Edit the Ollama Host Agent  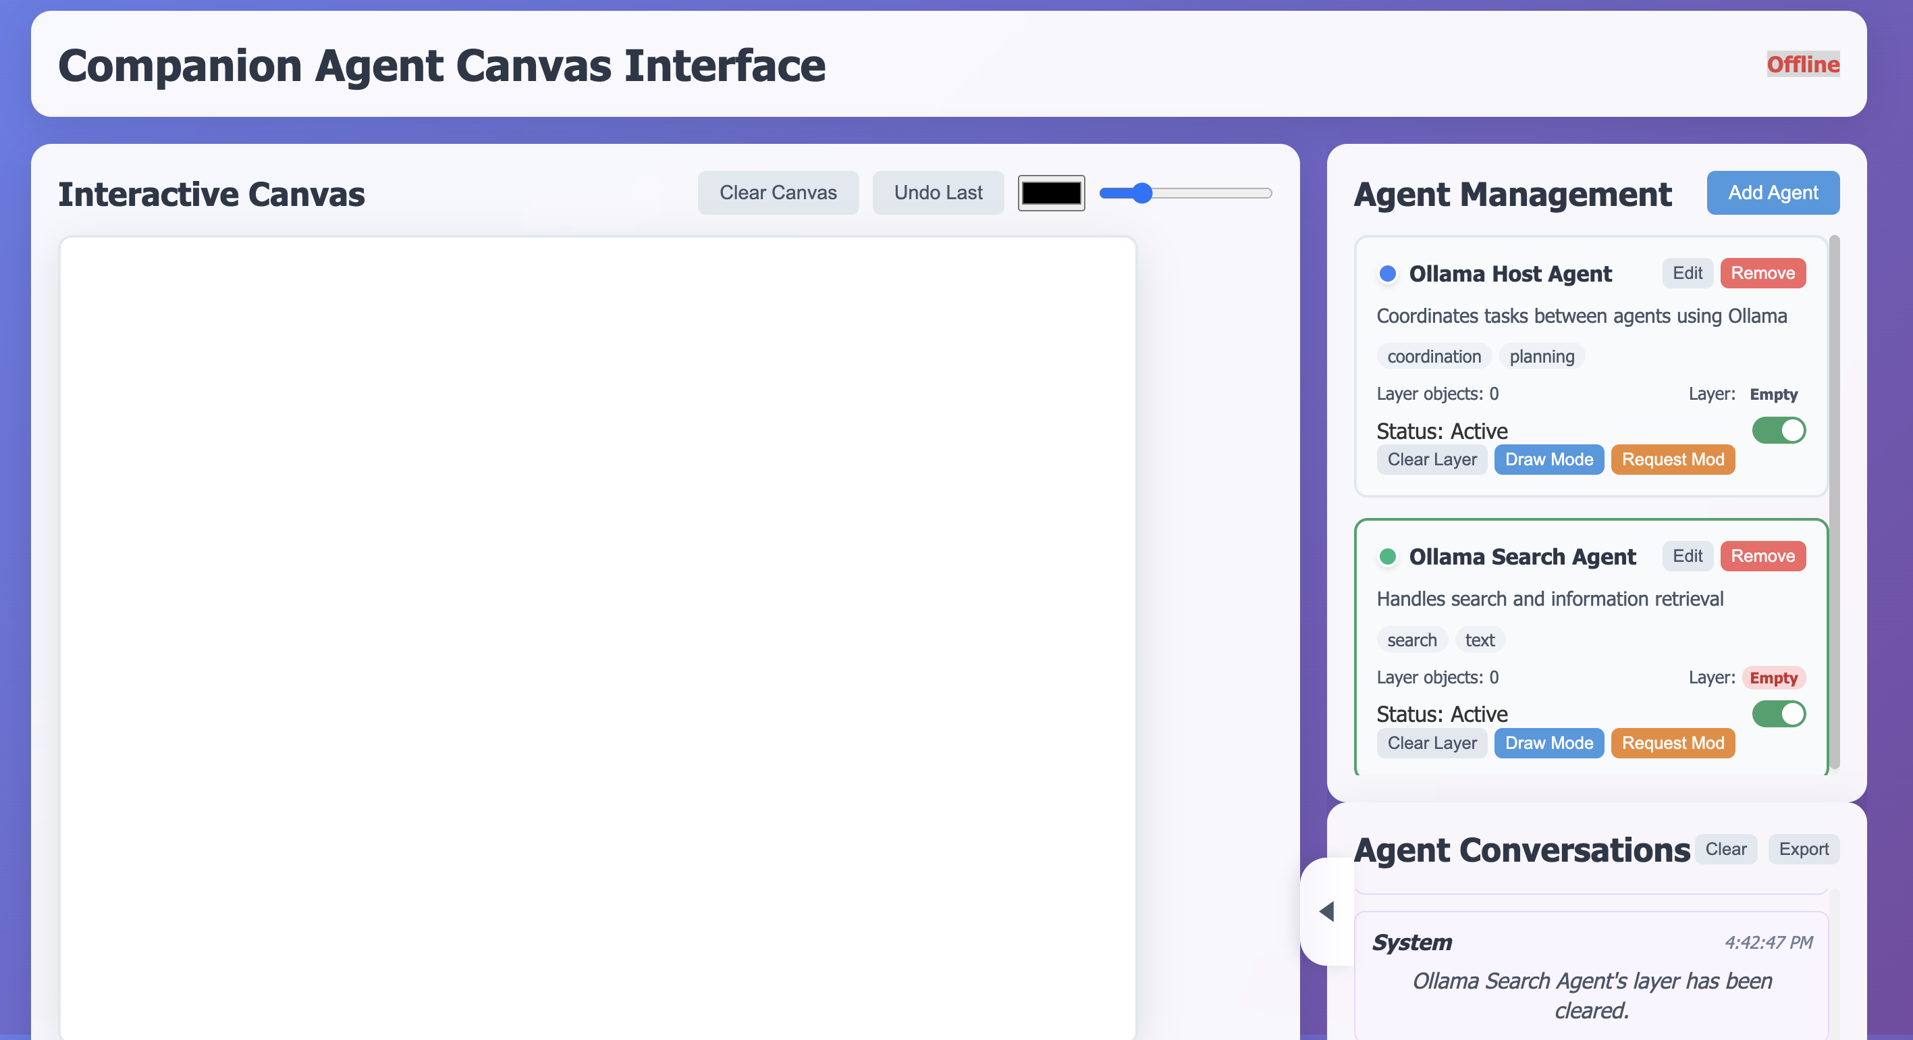[1686, 274]
